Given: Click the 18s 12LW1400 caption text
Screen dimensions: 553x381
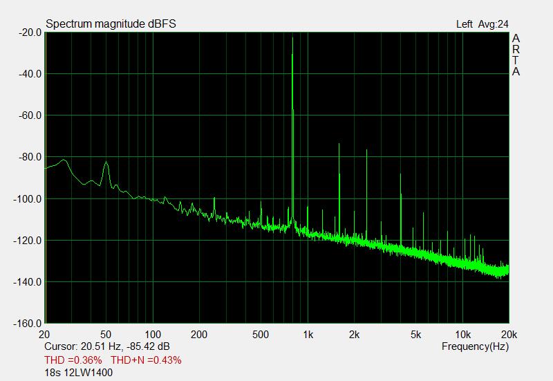Looking at the screenshot, I should [x=78, y=373].
